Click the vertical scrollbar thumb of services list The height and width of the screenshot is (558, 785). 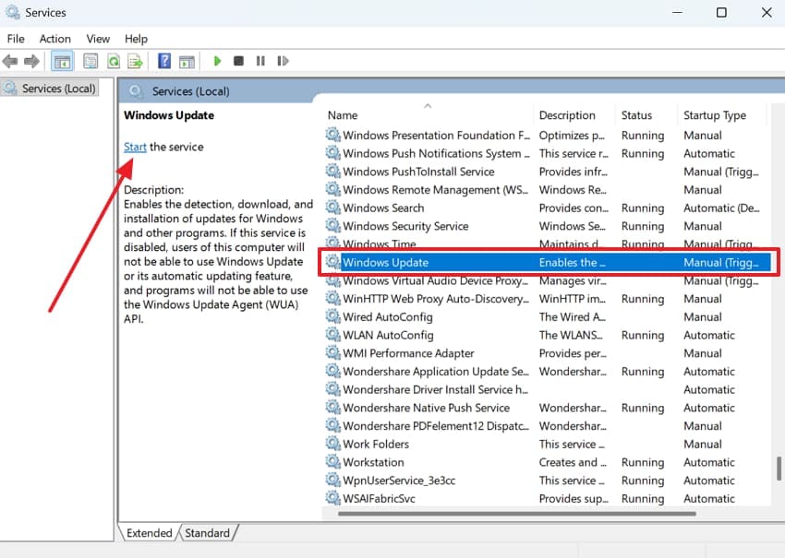click(x=779, y=469)
